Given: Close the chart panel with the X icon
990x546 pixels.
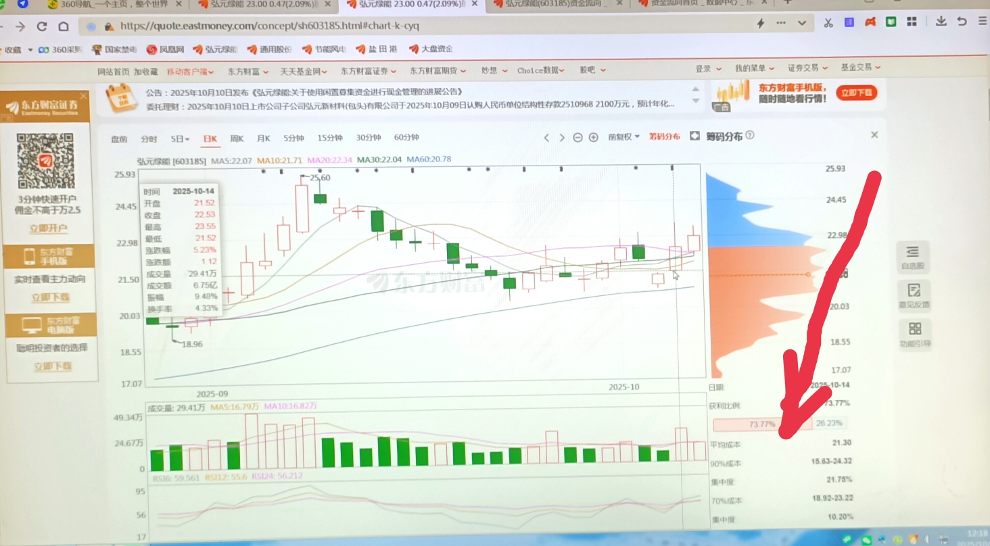Looking at the screenshot, I should (874, 135).
